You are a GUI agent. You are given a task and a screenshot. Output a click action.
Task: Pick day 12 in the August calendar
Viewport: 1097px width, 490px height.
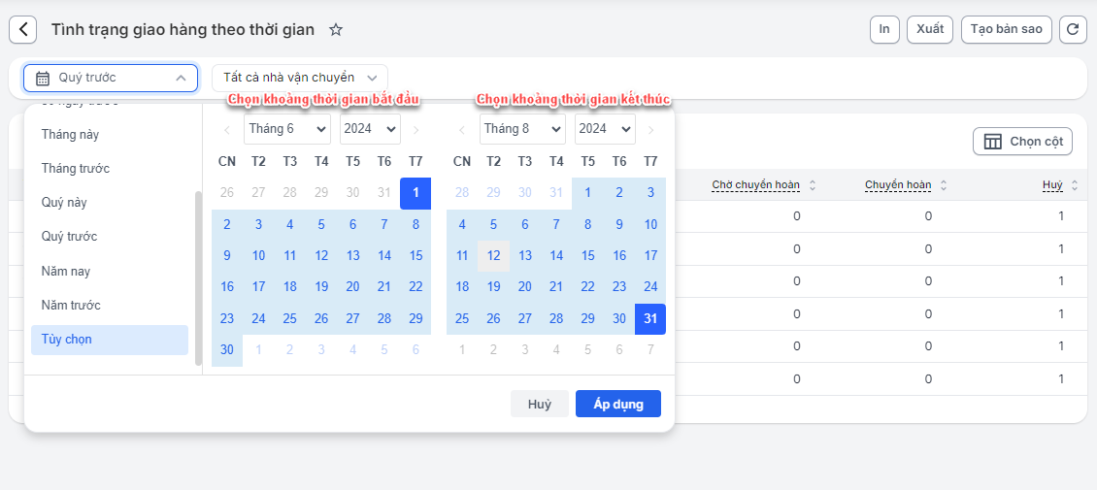pyautogui.click(x=493, y=256)
